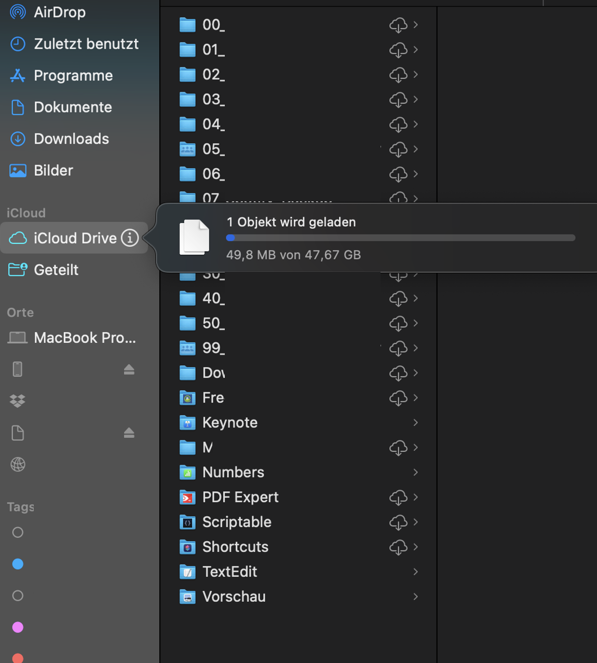597x663 pixels.
Task: Download PDF Expert folder from iCloud
Action: pyautogui.click(x=398, y=498)
